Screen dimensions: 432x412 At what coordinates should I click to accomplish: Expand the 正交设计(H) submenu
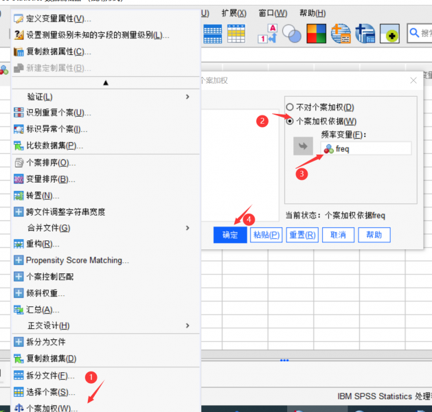106,325
